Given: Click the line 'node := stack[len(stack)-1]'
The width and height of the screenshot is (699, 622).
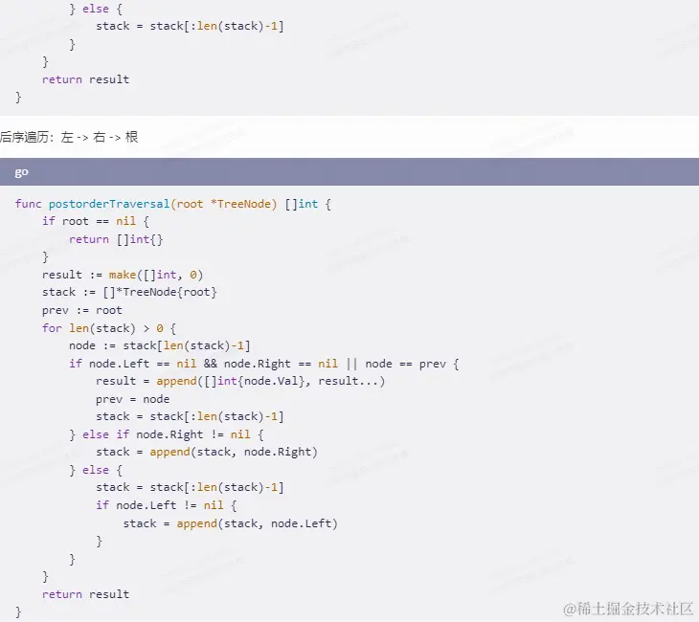Looking at the screenshot, I should tap(160, 345).
